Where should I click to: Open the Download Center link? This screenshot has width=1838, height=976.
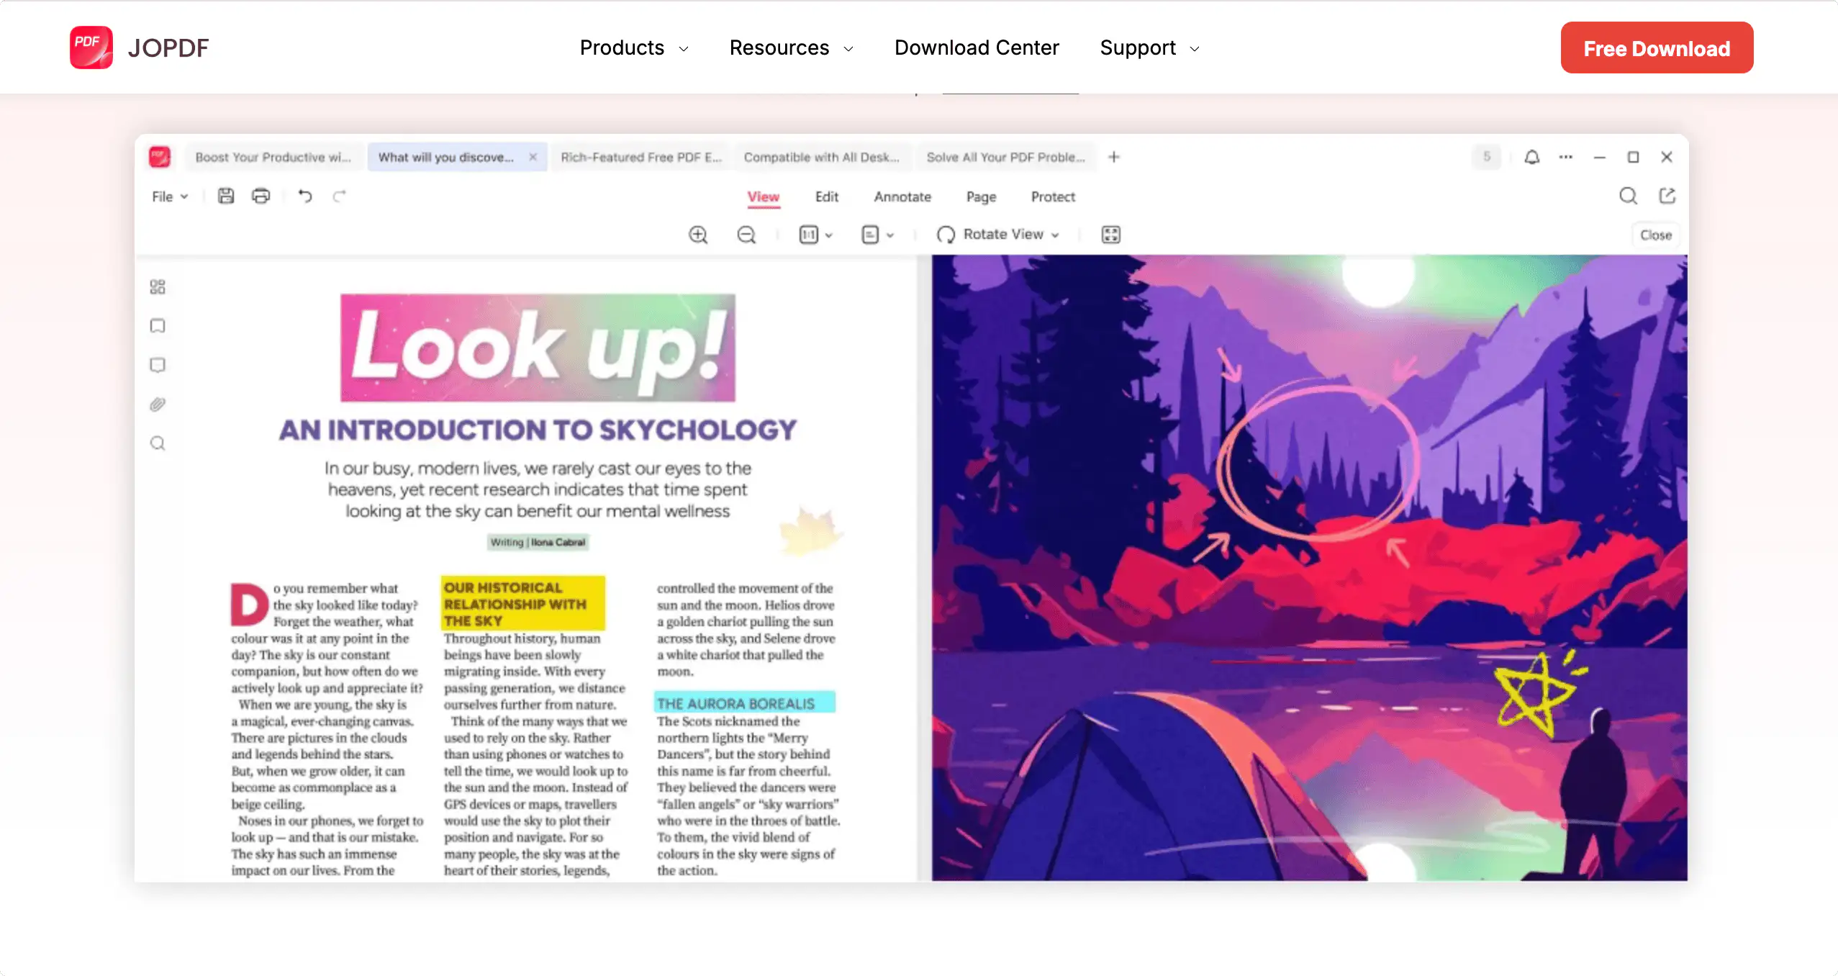click(977, 48)
